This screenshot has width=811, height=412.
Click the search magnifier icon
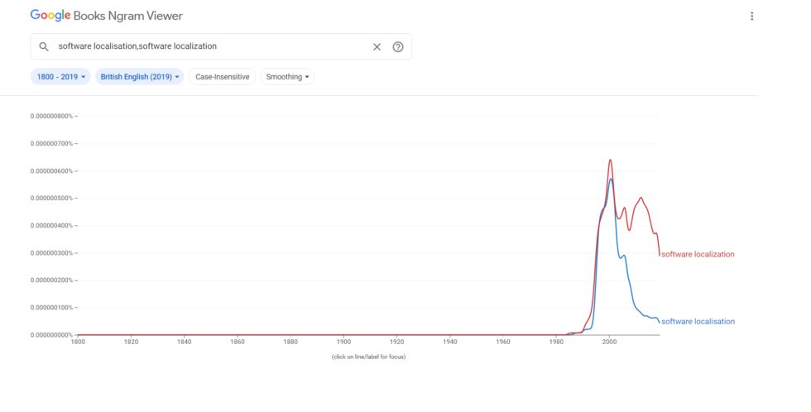pyautogui.click(x=44, y=46)
